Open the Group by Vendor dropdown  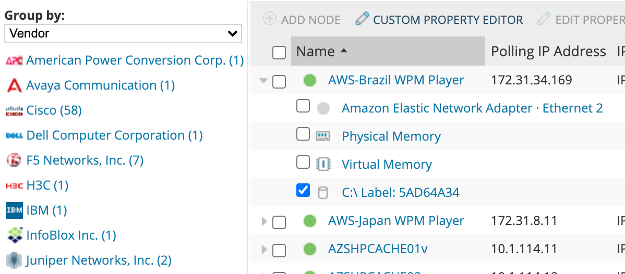[123, 34]
